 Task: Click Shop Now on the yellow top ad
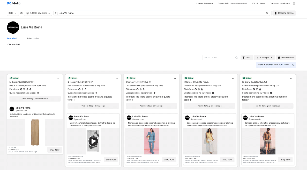[227, 160]
